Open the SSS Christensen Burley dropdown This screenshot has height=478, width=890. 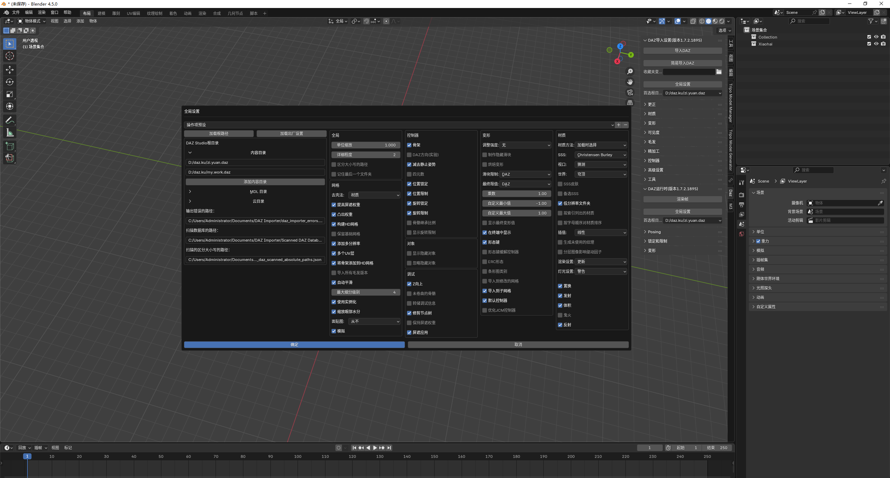(x=601, y=155)
